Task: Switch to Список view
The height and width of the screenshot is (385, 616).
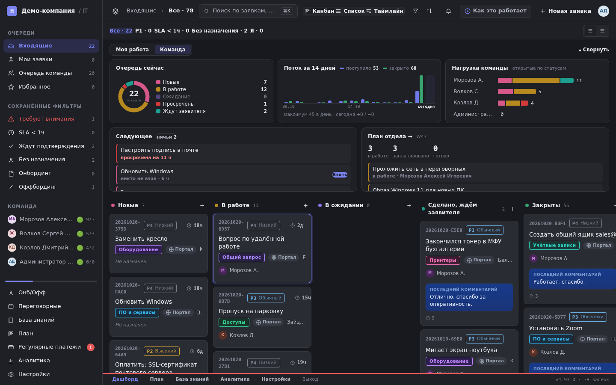Action: pyautogui.click(x=350, y=11)
